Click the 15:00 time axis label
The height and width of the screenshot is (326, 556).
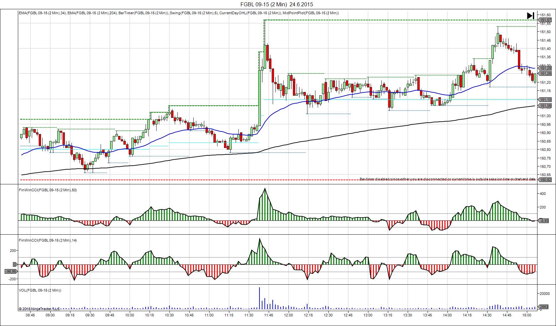(527, 315)
